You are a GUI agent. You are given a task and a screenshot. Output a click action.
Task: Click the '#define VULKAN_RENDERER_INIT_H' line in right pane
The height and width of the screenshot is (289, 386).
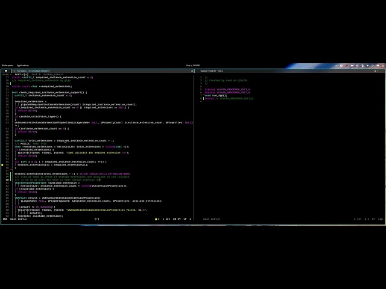(x=227, y=93)
